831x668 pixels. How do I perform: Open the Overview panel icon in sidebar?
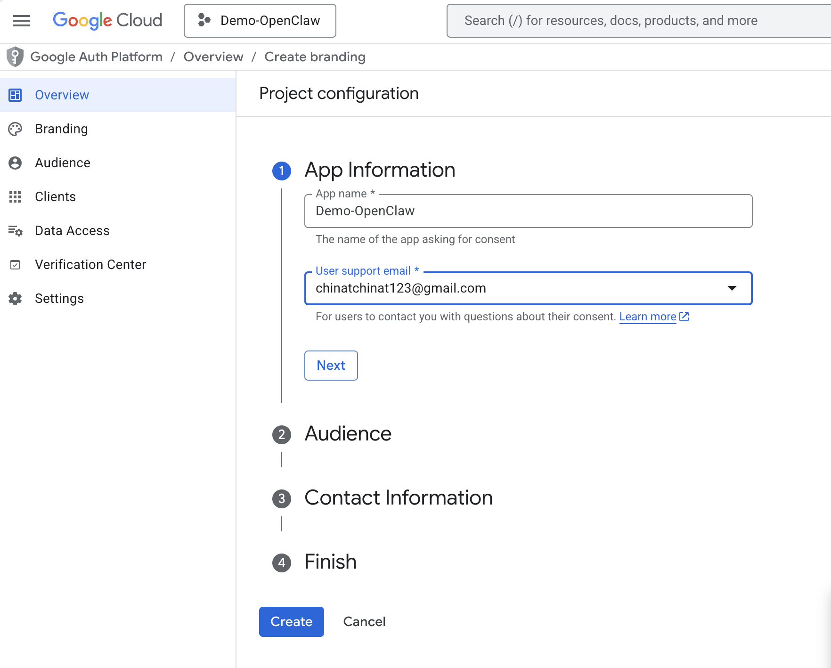tap(16, 95)
